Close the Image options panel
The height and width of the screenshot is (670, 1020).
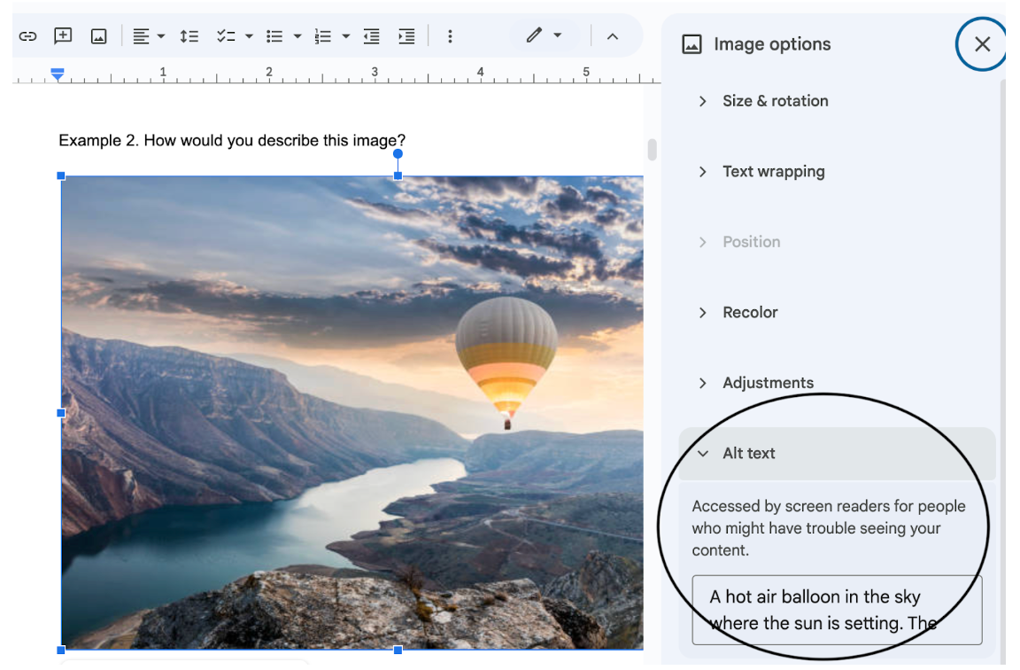[981, 43]
